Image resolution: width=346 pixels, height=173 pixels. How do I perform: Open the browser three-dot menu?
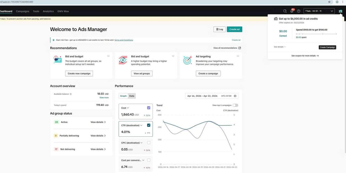coord(343,2)
